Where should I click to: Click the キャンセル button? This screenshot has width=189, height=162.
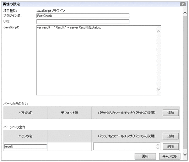(x=169, y=156)
